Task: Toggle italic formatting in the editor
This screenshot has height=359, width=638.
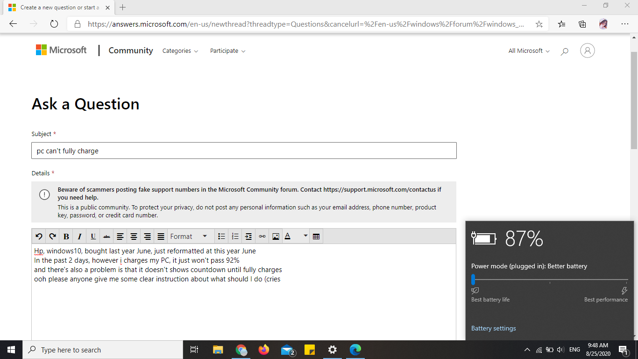Action: [79, 237]
